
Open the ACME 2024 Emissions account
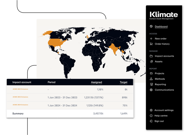[x=20, y=105]
